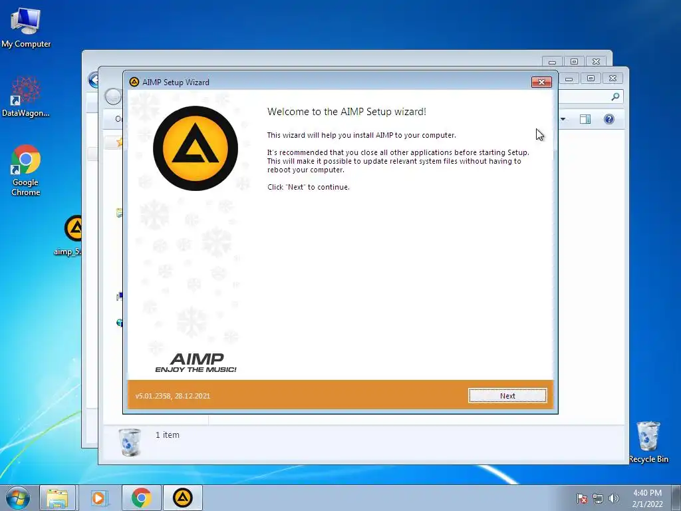The width and height of the screenshot is (681, 511).
Task: Select the DataWagon desktop shortcut
Action: [26, 96]
